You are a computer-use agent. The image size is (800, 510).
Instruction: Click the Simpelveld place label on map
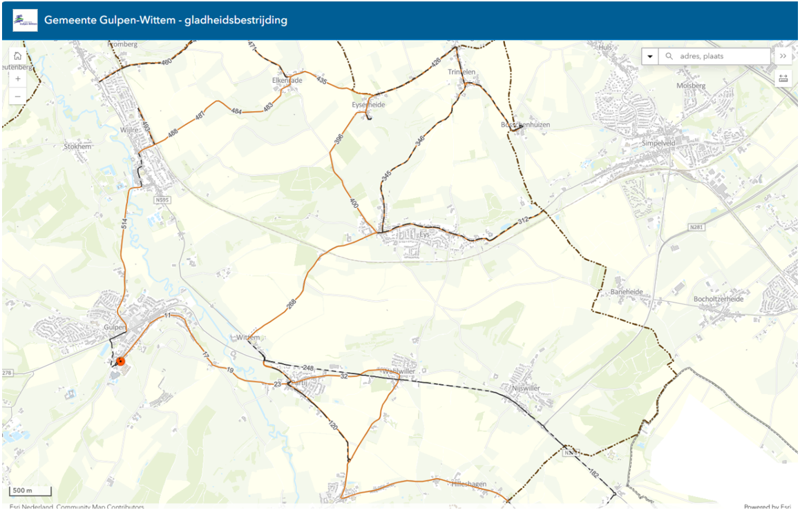click(x=658, y=143)
